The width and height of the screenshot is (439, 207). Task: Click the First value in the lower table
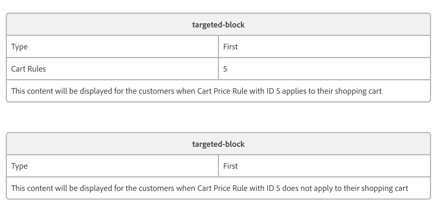click(x=230, y=166)
